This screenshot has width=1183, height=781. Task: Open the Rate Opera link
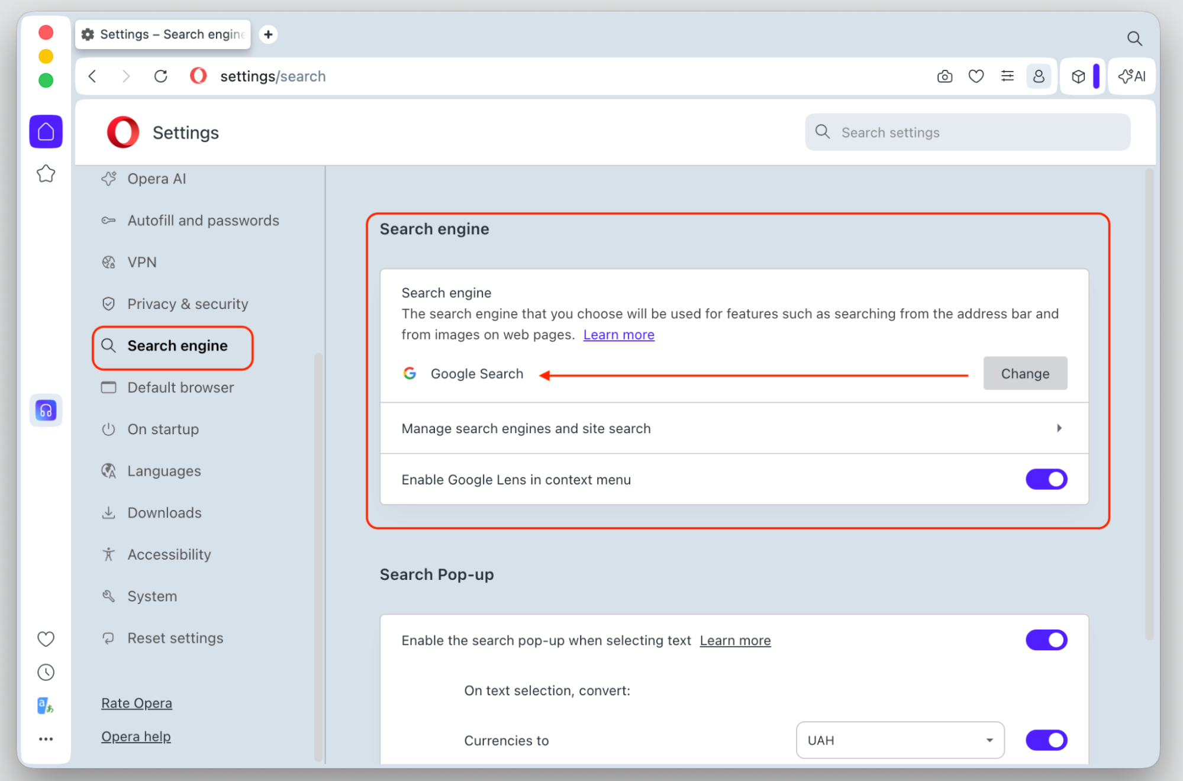click(137, 703)
